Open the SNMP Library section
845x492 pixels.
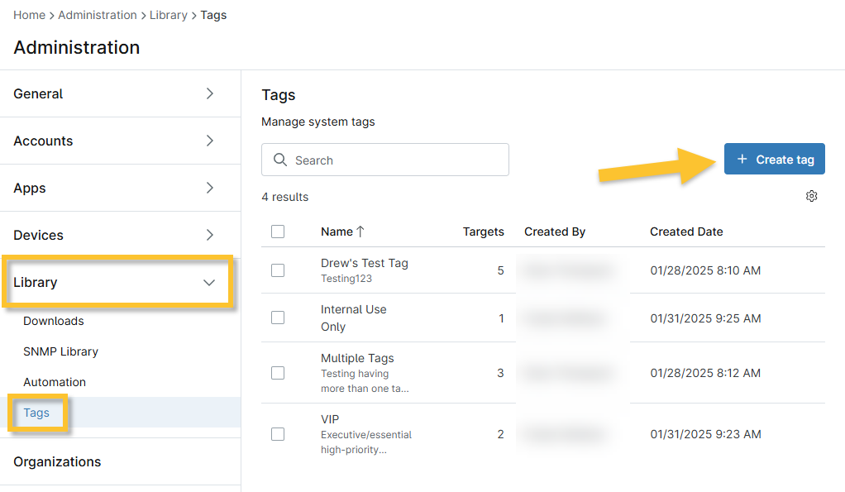click(x=60, y=351)
